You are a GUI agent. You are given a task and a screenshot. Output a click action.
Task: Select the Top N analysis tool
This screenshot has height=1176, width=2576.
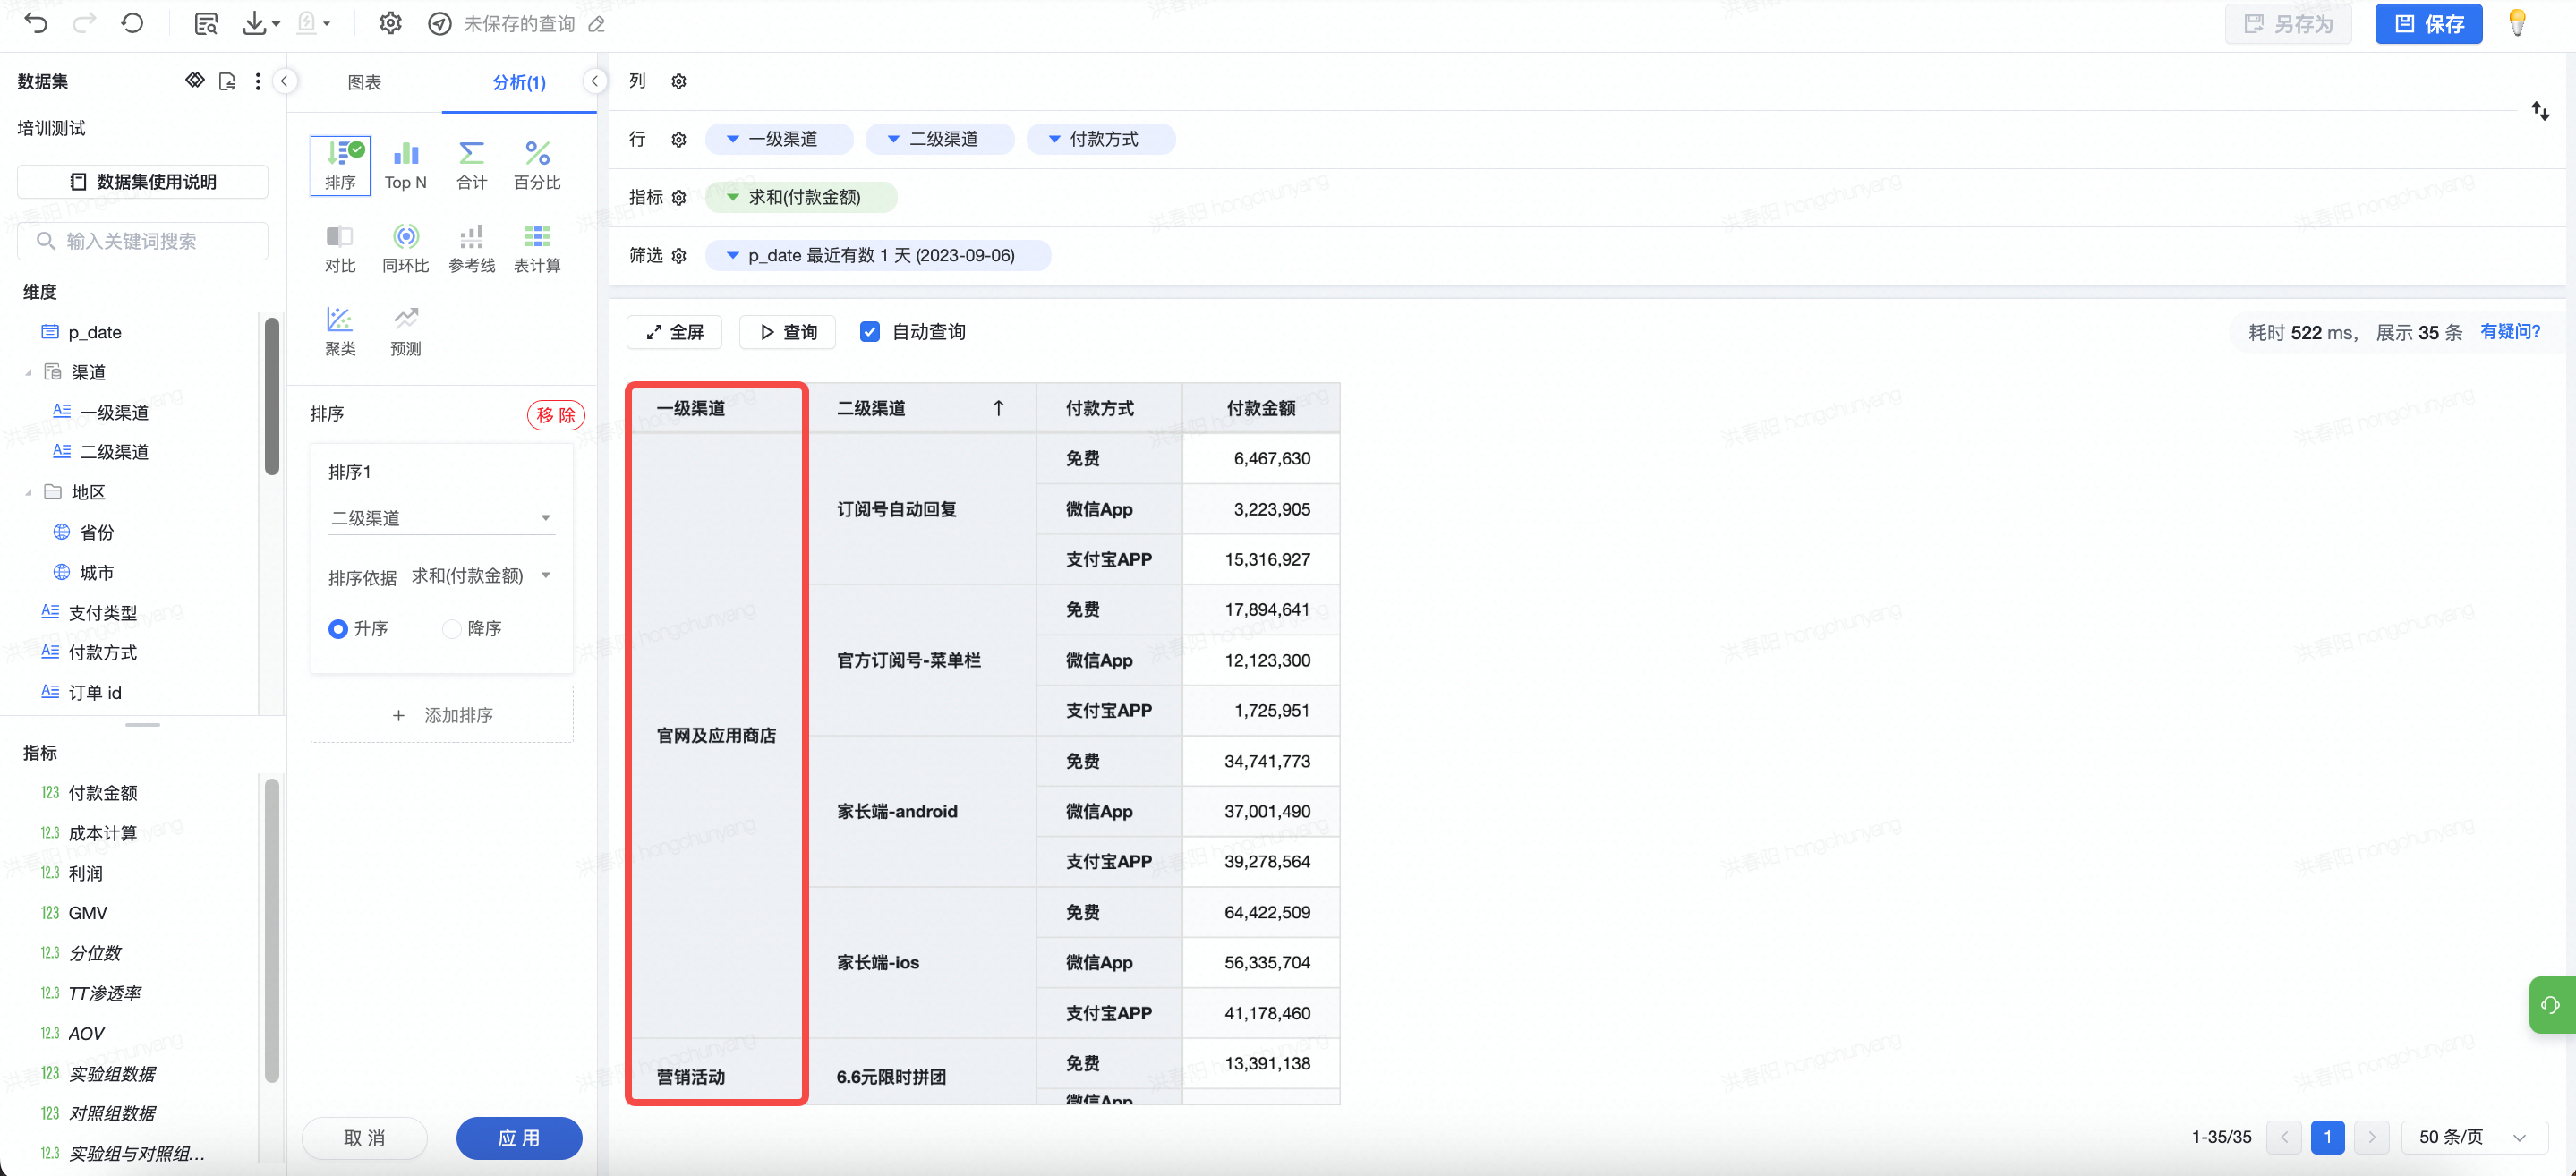pyautogui.click(x=405, y=165)
